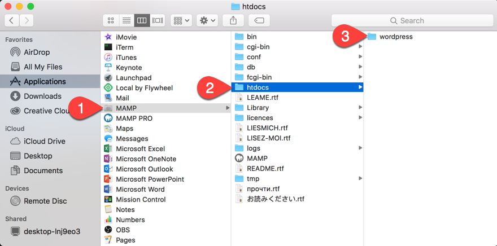The image size is (497, 246).
Task: Select the Microsoft OneNote icon
Action: point(108,159)
